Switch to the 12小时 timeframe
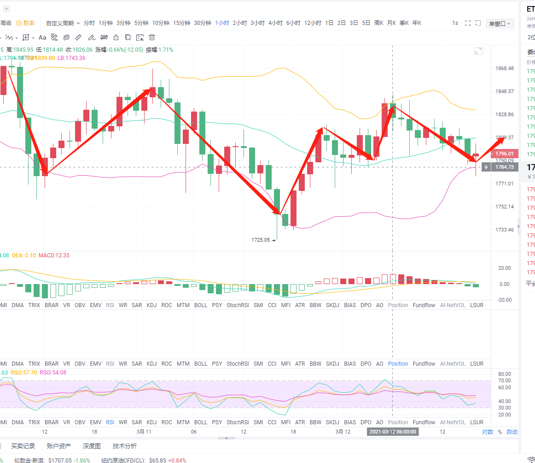 coord(313,23)
